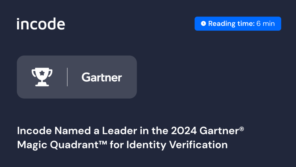Click the Gartner wordmark logo

point(101,77)
